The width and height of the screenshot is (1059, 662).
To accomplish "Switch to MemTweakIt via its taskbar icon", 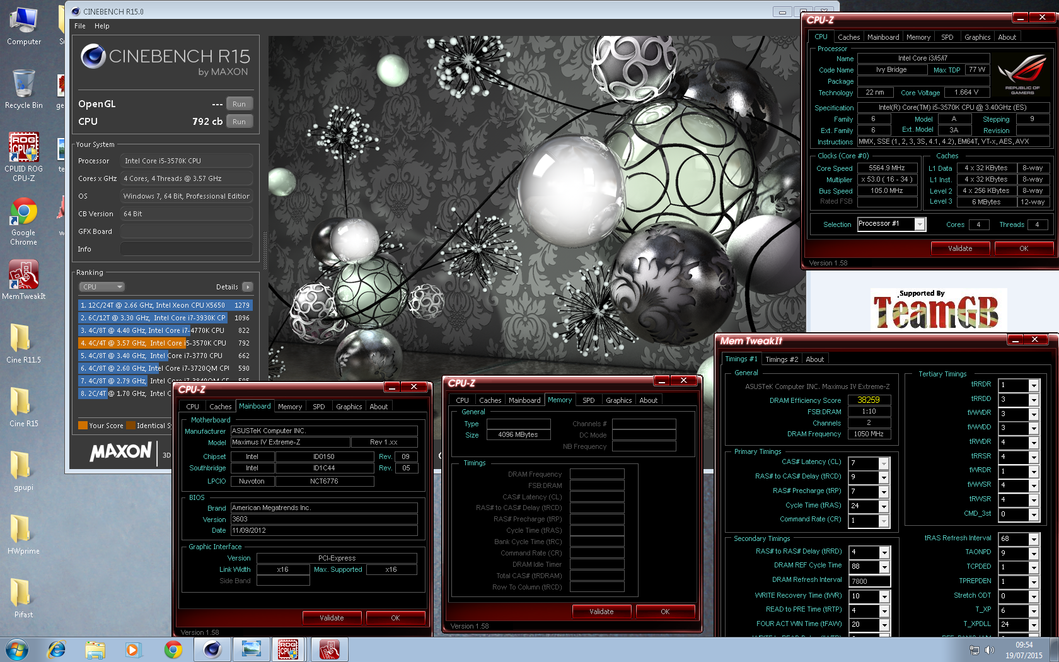I will (x=329, y=649).
